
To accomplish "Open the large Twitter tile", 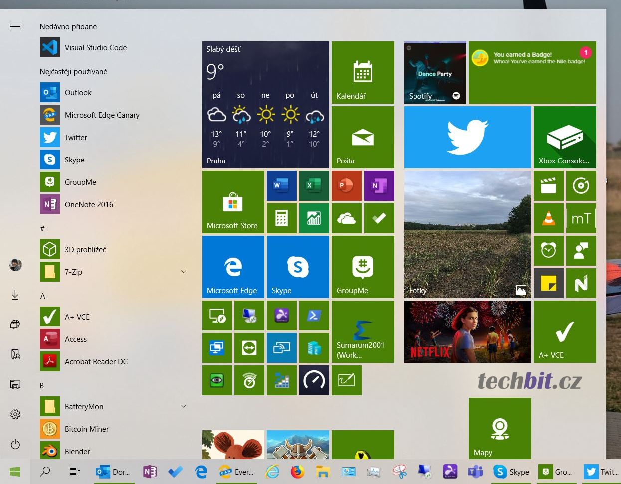I will [x=467, y=138].
